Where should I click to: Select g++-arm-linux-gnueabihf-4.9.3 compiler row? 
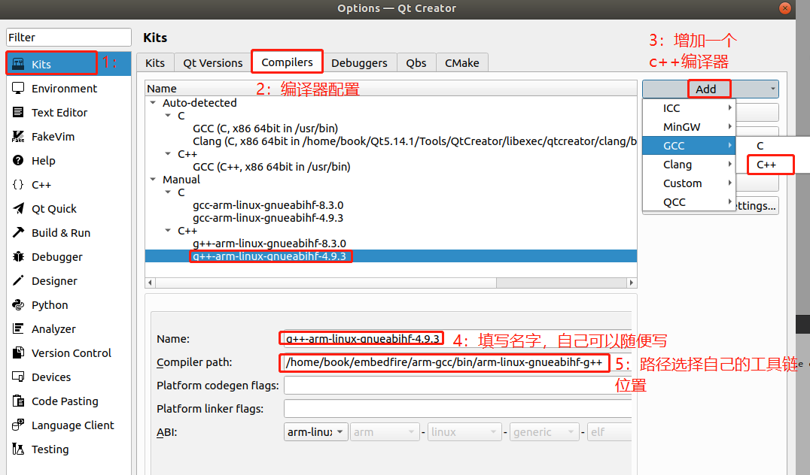pos(391,256)
